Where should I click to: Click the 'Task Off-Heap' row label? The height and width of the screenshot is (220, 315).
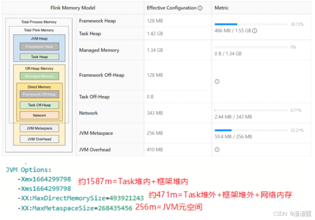(x=94, y=97)
